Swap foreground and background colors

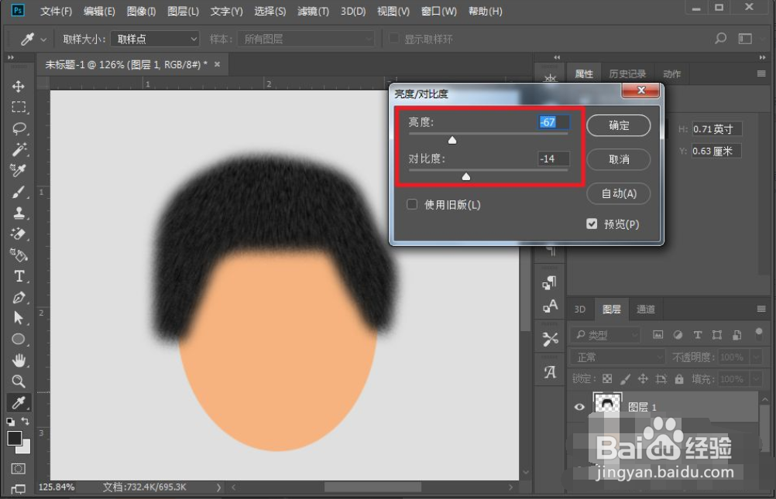click(25, 422)
